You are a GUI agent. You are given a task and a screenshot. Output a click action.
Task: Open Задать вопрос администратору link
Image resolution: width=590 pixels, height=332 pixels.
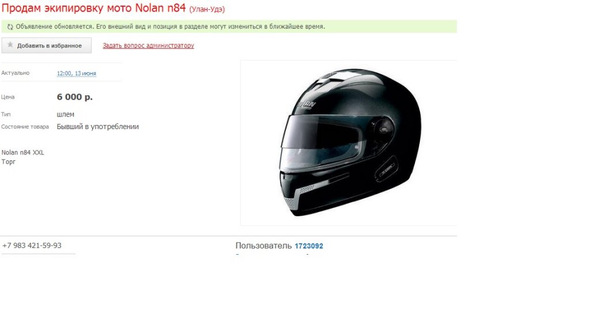pyautogui.click(x=148, y=46)
